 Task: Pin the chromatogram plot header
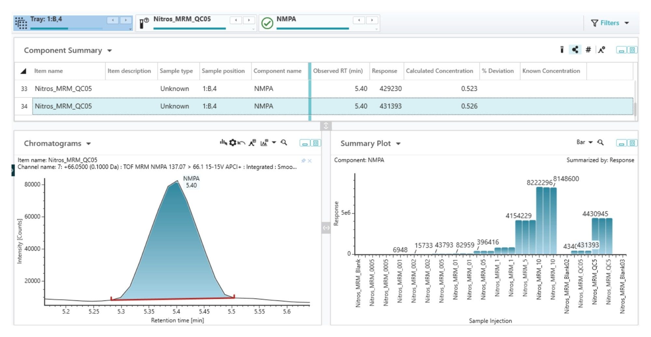point(303,161)
